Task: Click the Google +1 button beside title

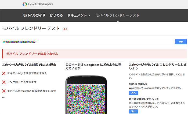Action: (x=65, y=29)
